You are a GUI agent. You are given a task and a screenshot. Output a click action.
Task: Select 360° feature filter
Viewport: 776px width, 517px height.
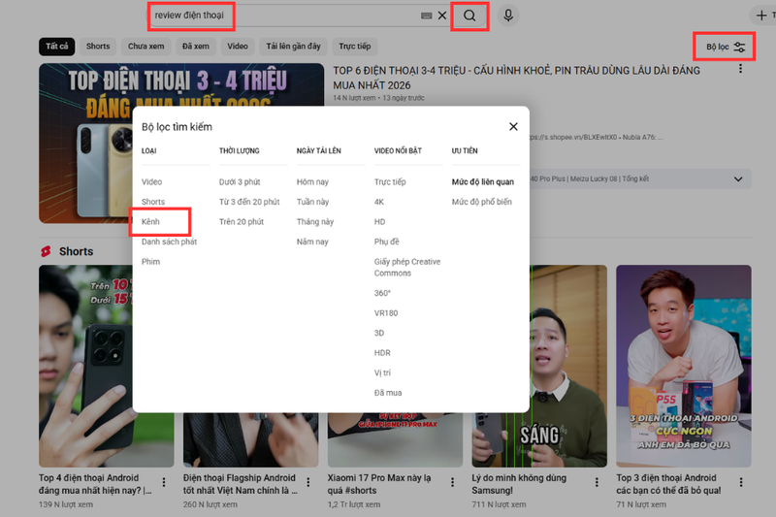[382, 293]
